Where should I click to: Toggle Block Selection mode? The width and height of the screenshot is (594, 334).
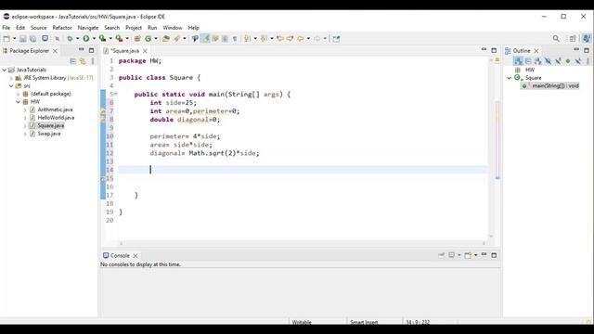tap(225, 39)
